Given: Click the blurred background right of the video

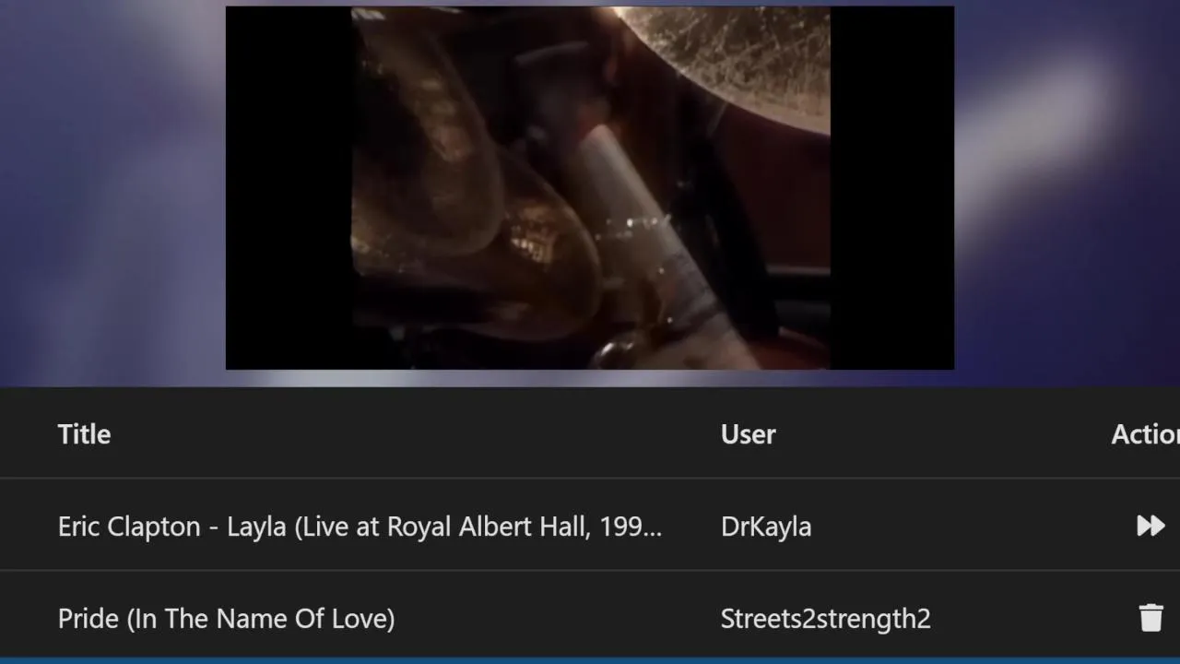Looking at the screenshot, I should [1067, 194].
